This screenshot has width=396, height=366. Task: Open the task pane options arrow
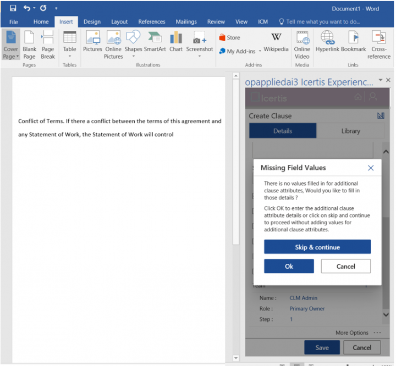(x=381, y=80)
